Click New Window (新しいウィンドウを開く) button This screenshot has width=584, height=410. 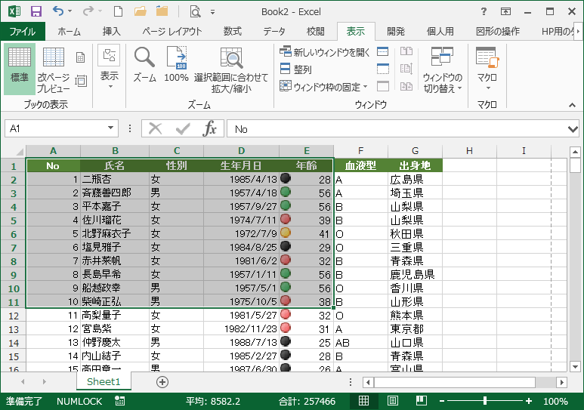(325, 52)
